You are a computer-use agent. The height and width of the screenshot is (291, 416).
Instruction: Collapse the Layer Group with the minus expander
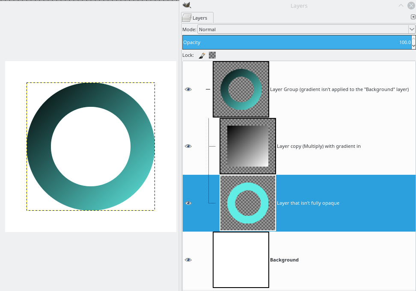tap(208, 89)
